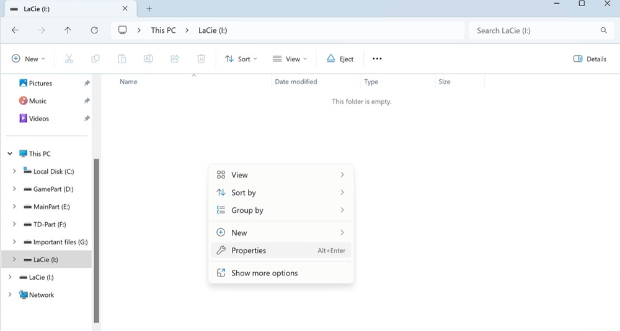Click the Paste clipboard icon
Screen dimensions: 620x331
tap(122, 59)
